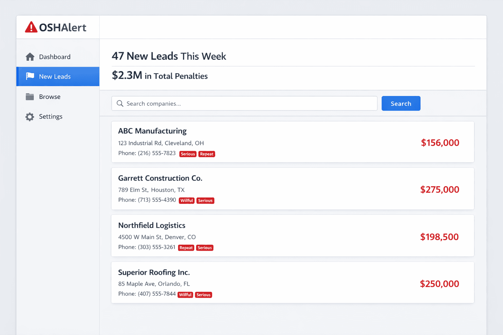Click the Repeat badge on Northfield Logistics
Image resolution: width=503 pixels, height=335 pixels.
coord(186,248)
